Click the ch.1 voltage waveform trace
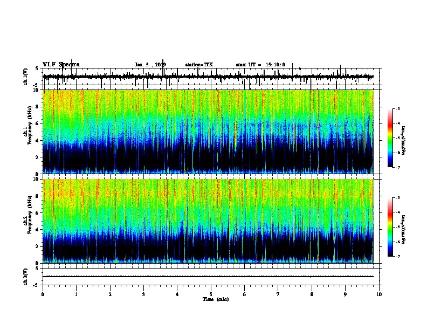The width and height of the screenshot is (427, 330). pyautogui.click(x=208, y=77)
